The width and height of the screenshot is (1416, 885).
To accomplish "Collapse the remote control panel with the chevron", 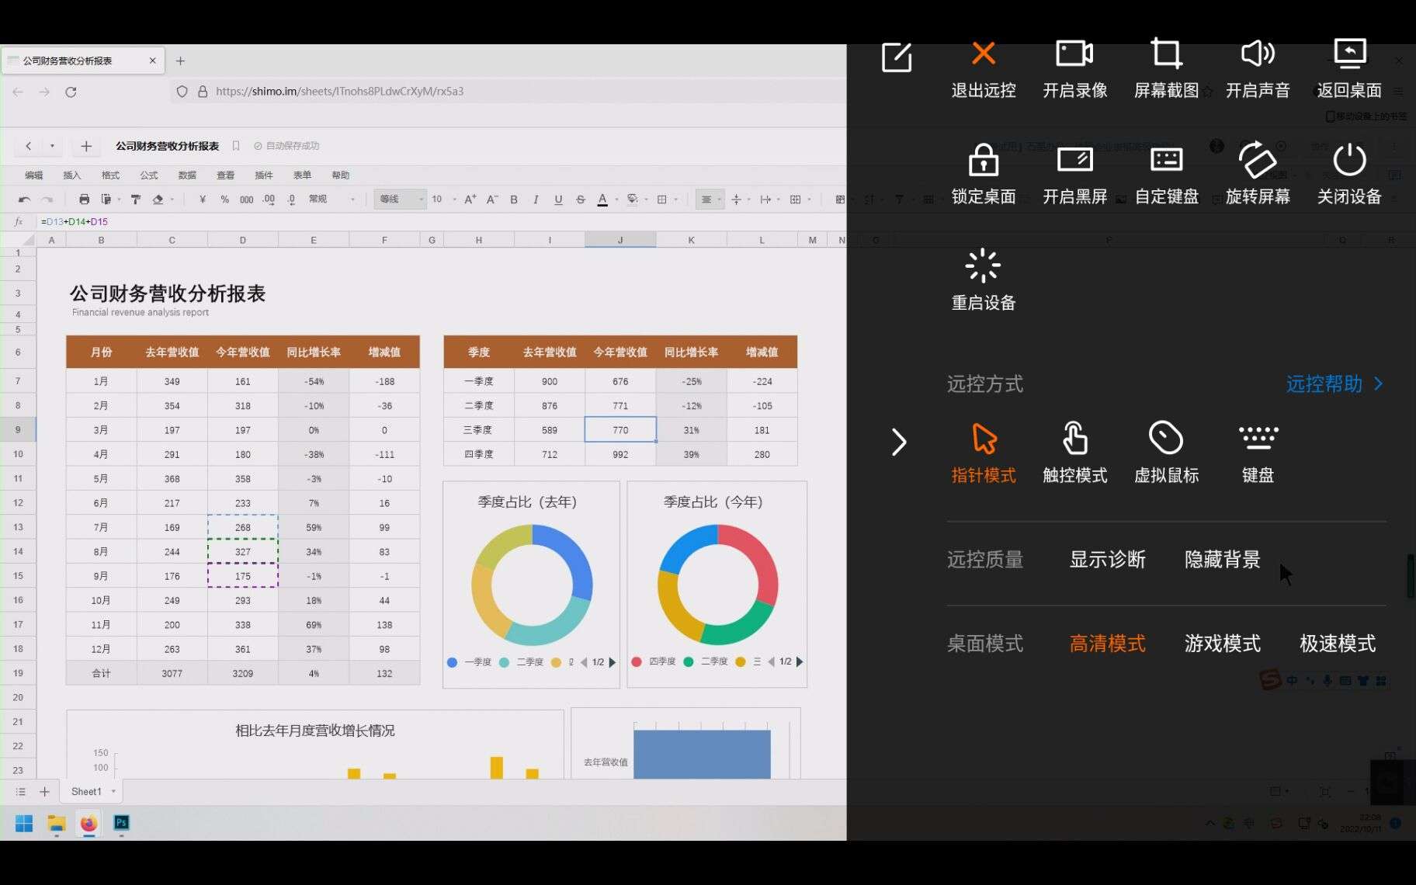I will pyautogui.click(x=899, y=442).
